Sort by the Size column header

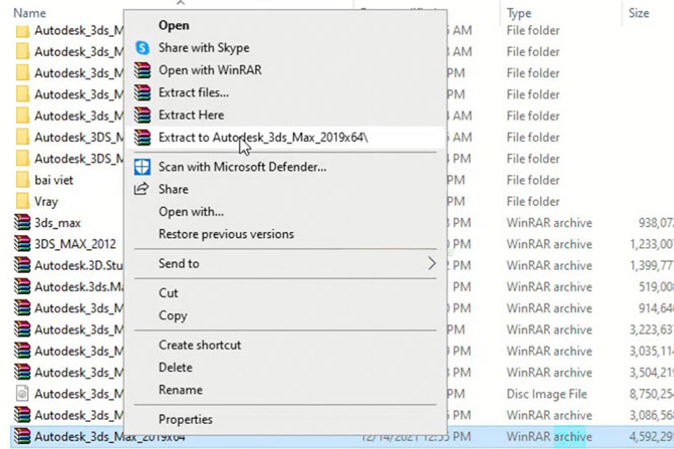click(x=639, y=13)
